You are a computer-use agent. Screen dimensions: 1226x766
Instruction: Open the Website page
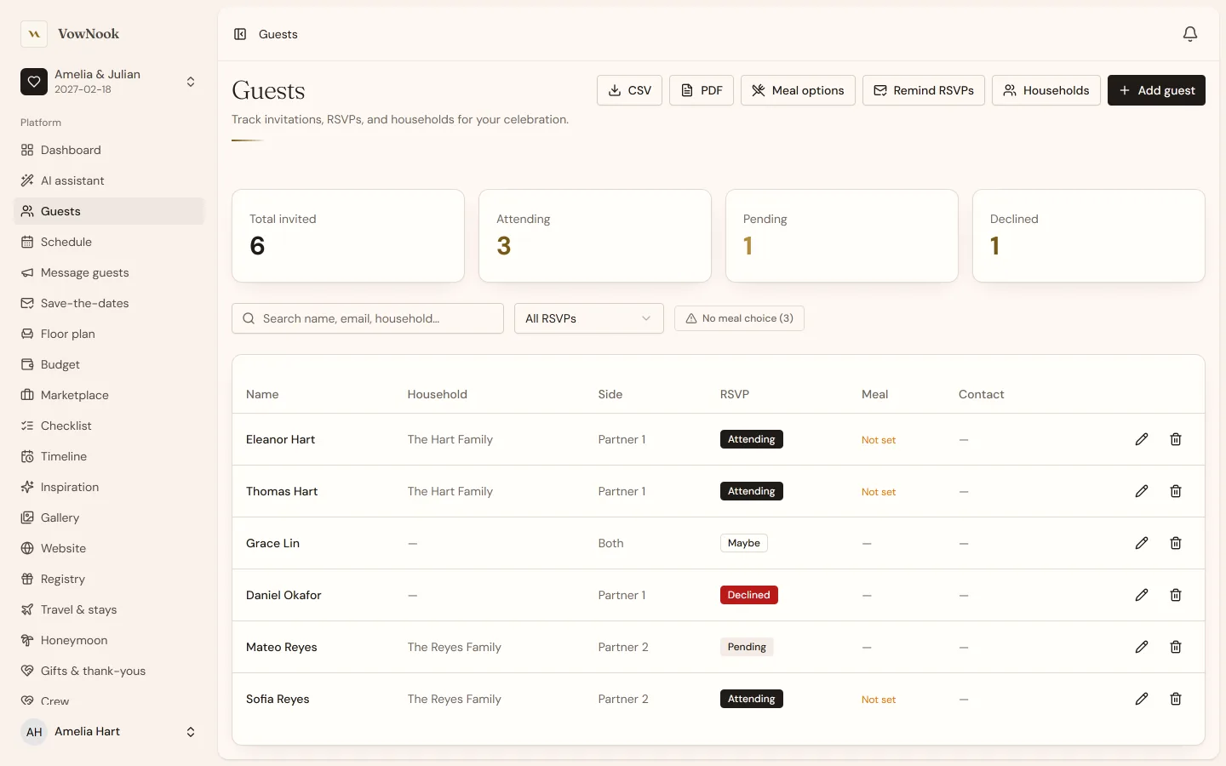tap(109, 548)
